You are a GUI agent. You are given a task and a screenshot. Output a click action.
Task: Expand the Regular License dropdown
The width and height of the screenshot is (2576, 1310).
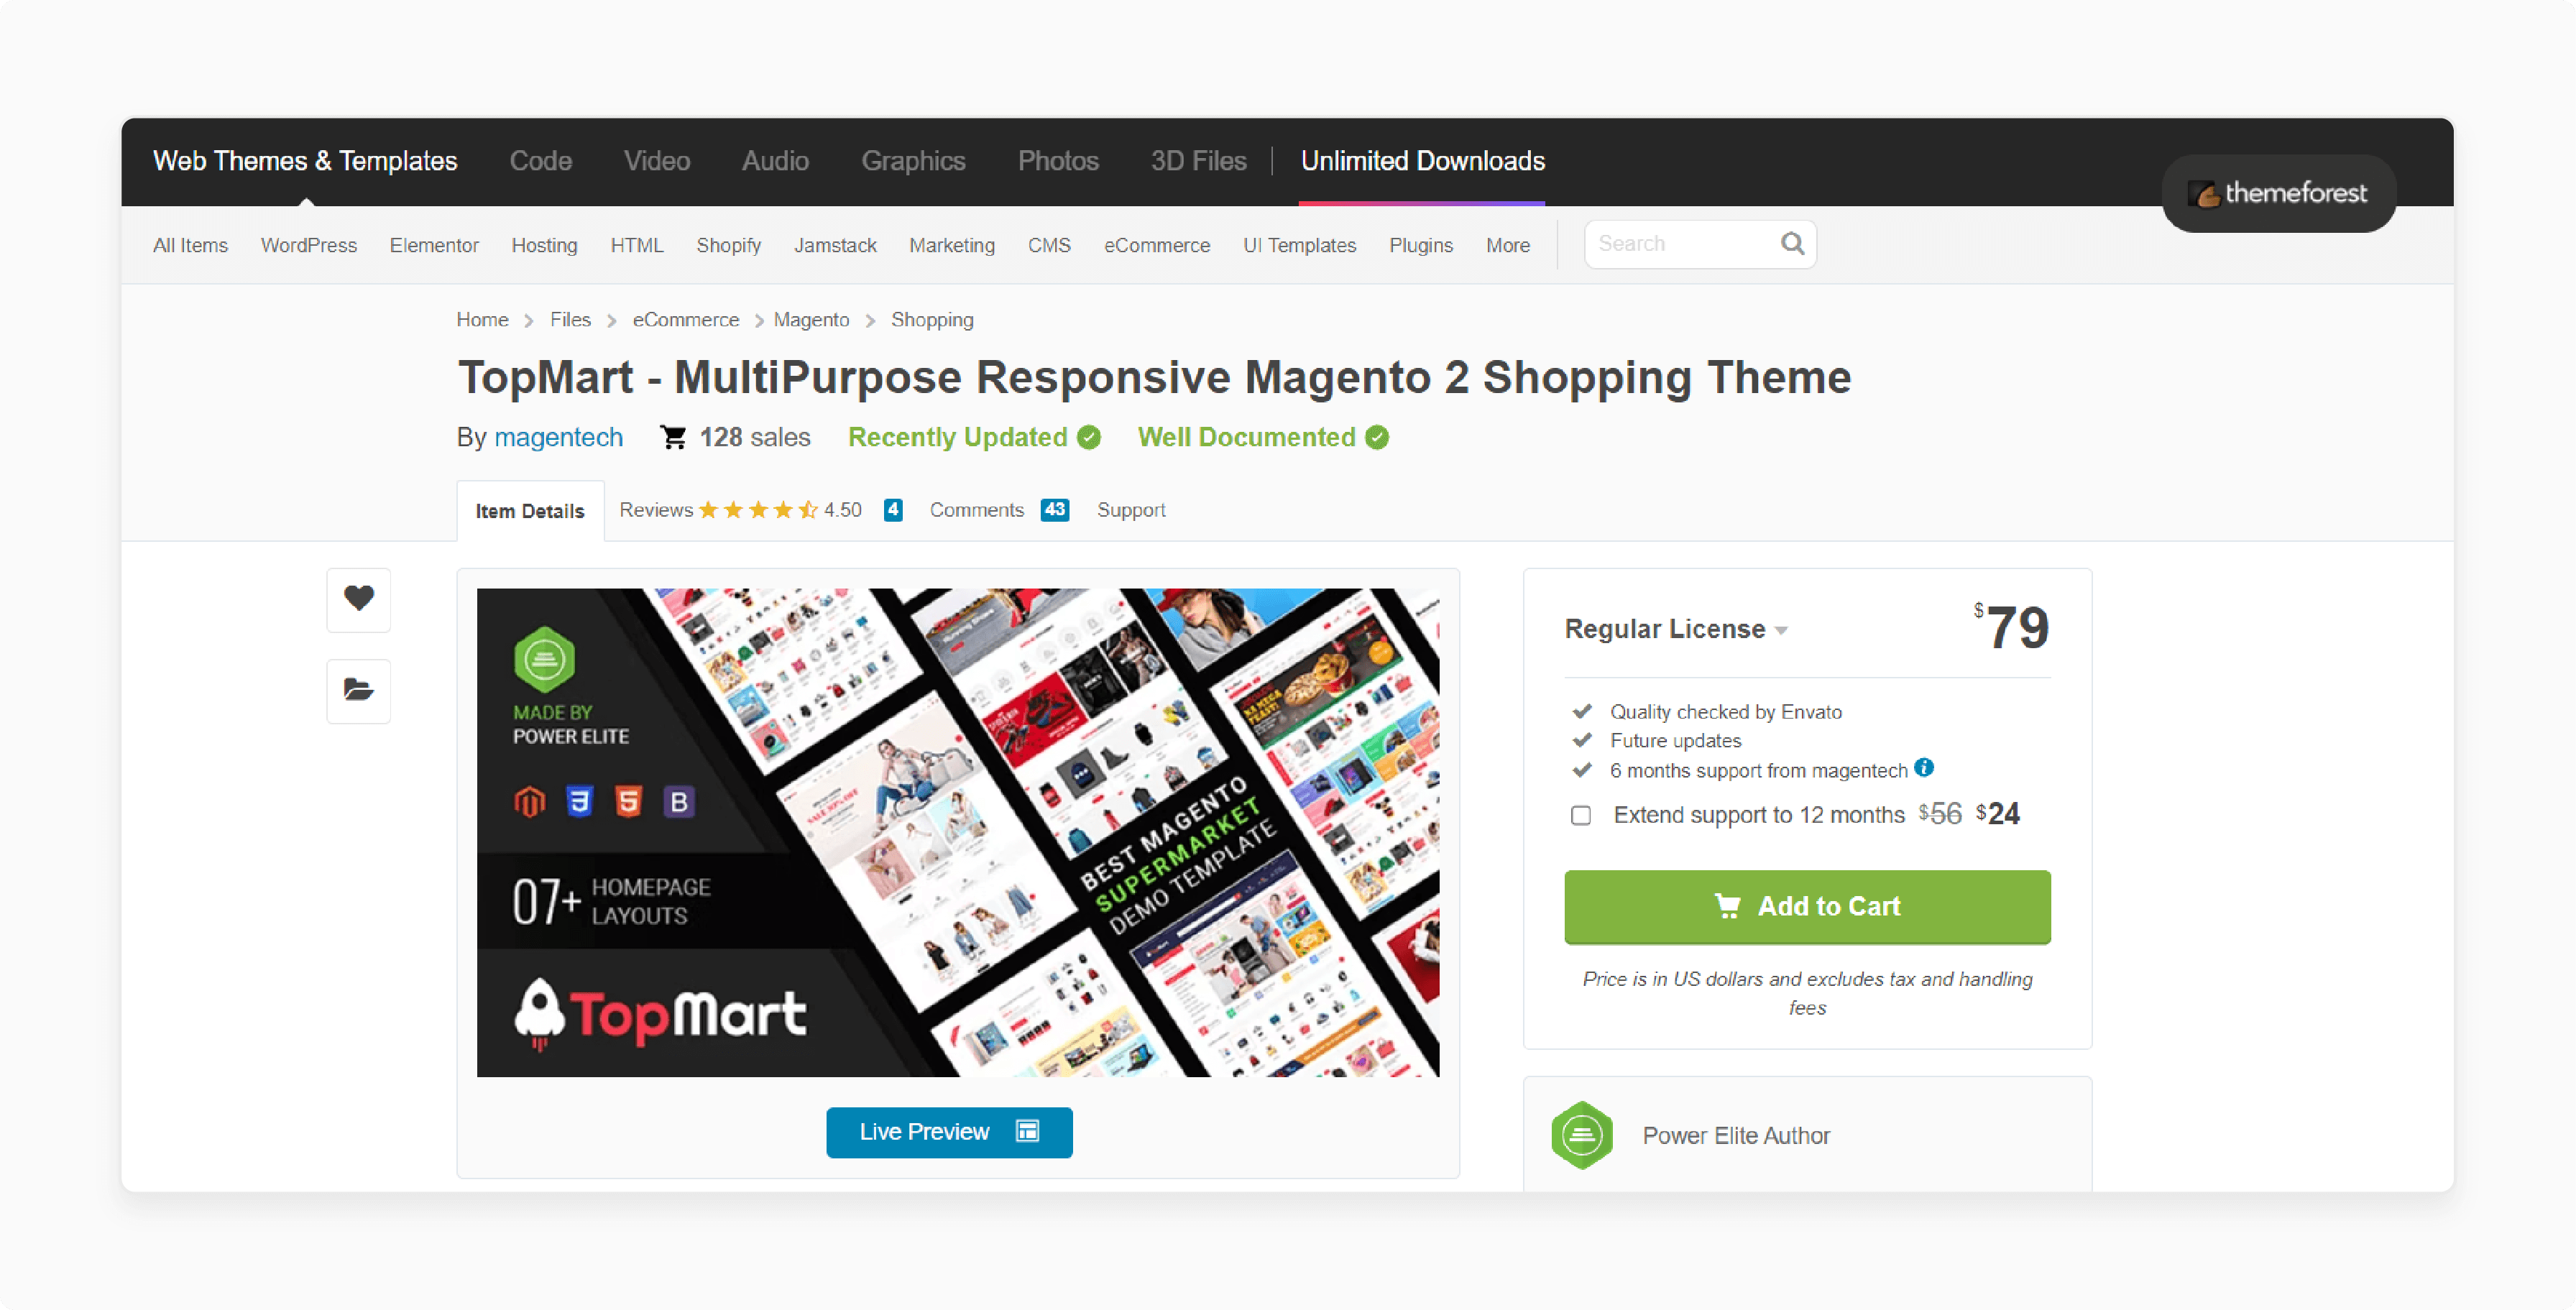[1784, 630]
